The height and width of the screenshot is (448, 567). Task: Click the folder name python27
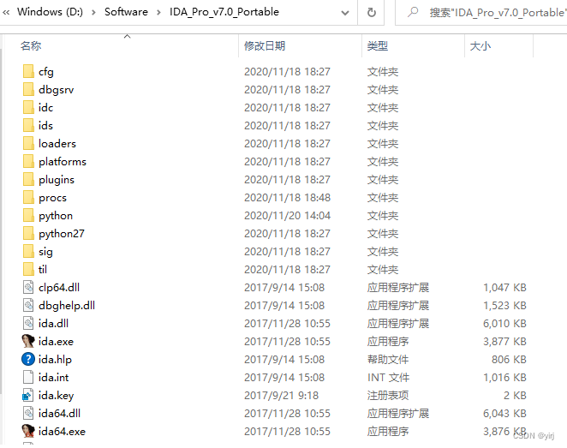pos(62,234)
